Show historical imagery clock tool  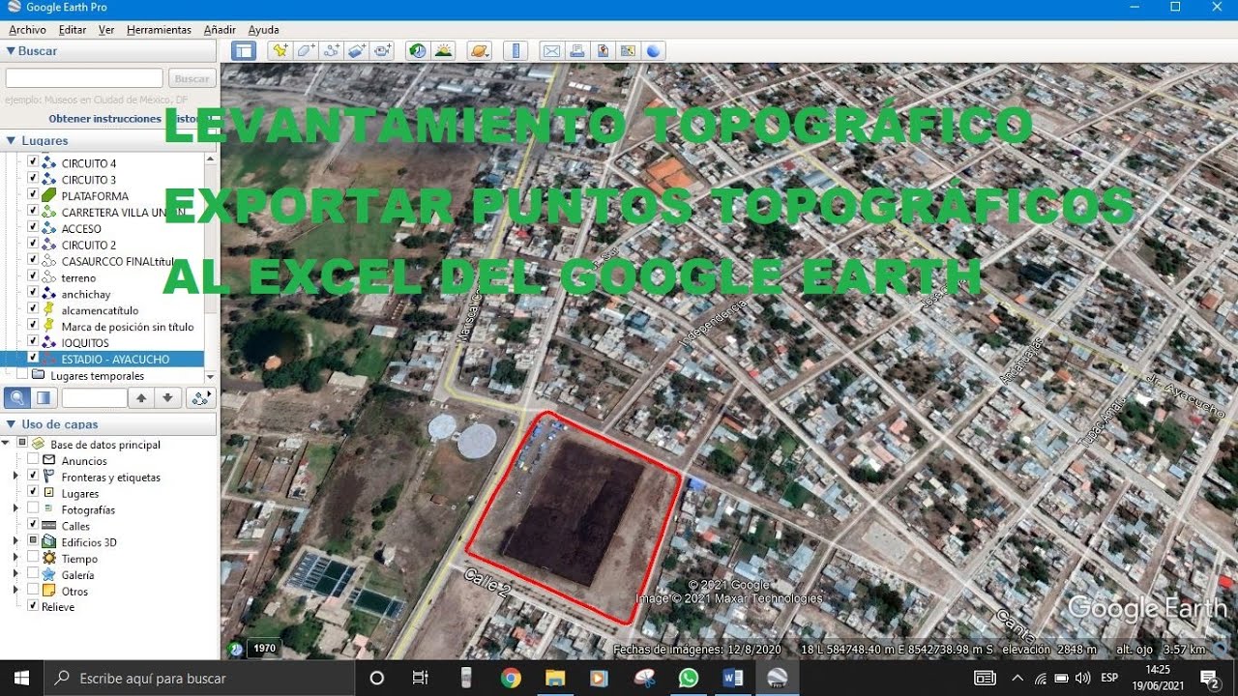pos(418,51)
